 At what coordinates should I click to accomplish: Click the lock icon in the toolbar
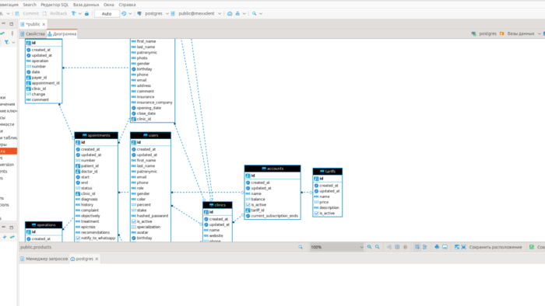pos(86,13)
